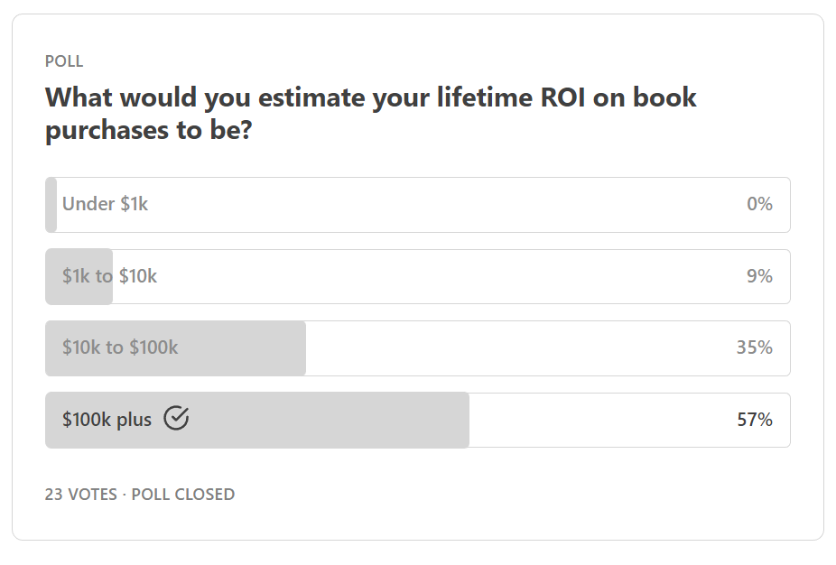Select the Under $1k poll option

pyautogui.click(x=417, y=205)
